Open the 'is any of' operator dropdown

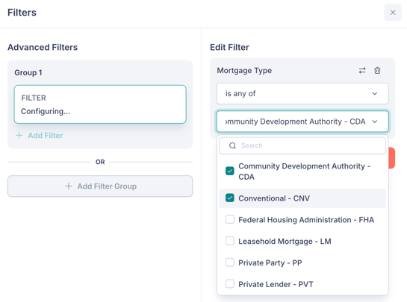(302, 93)
